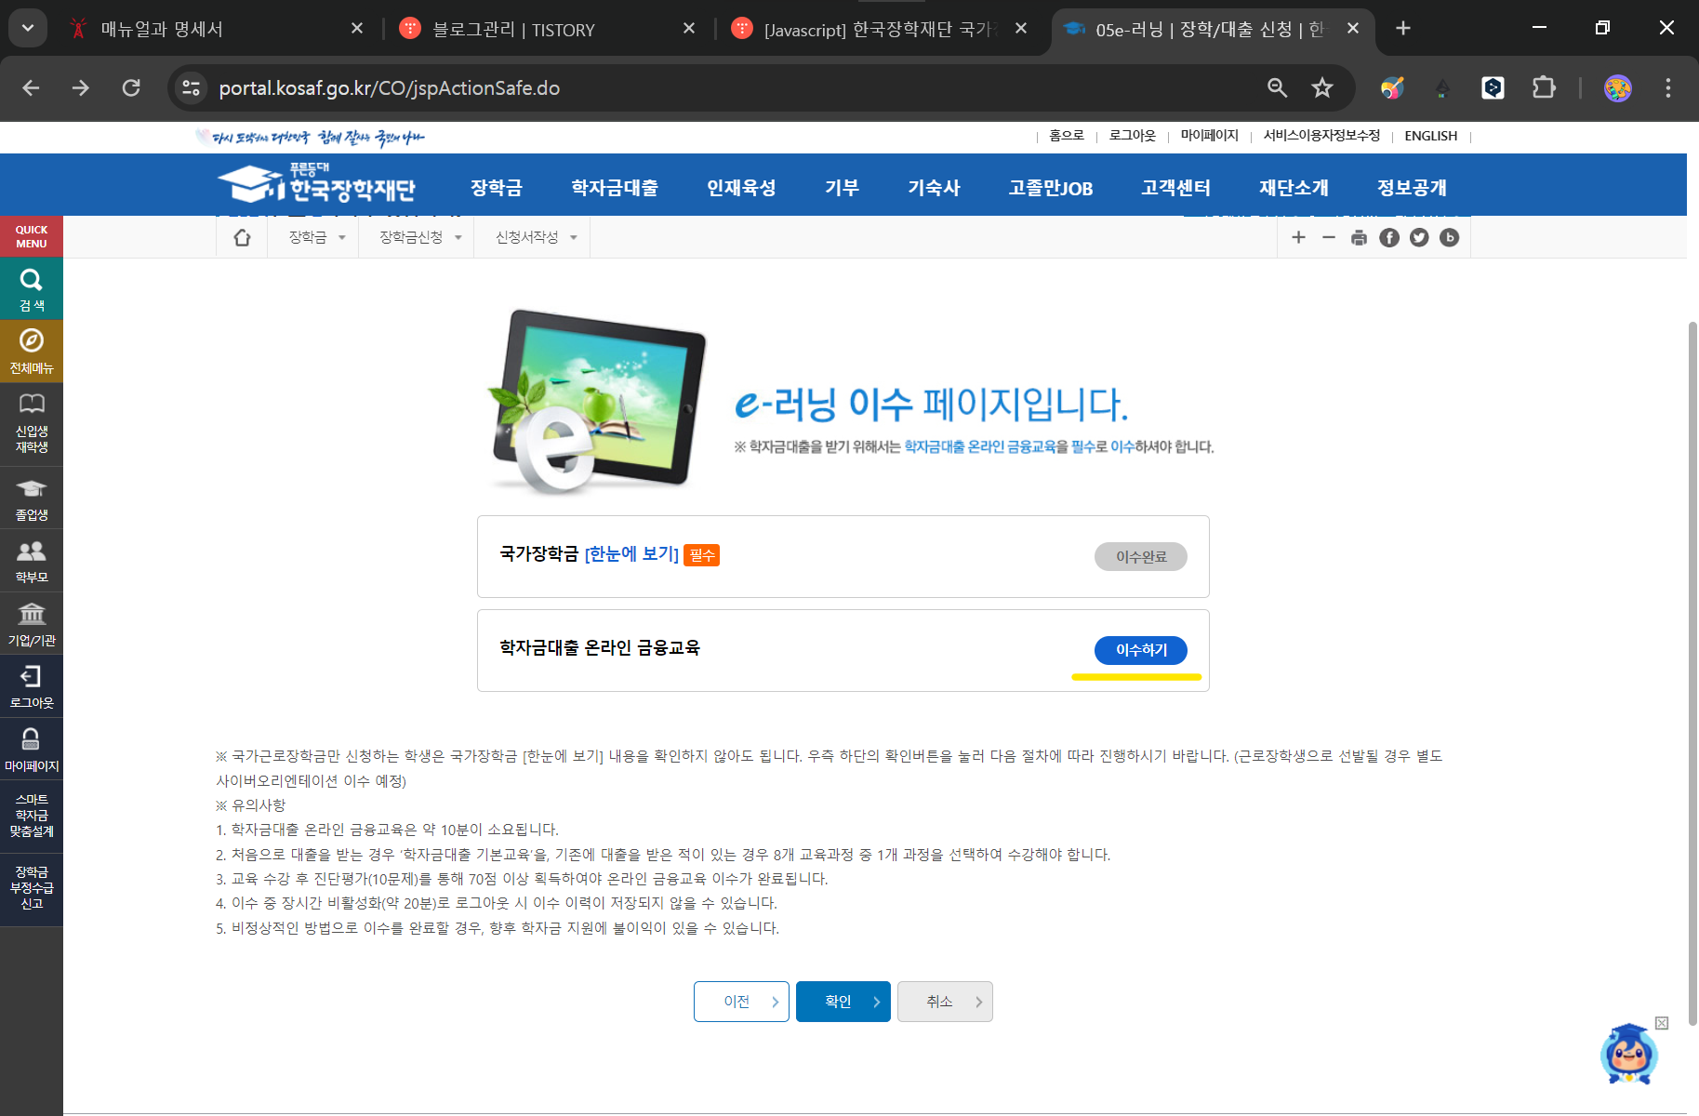The width and height of the screenshot is (1699, 1116).
Task: Open the Chrome profile avatar
Action: coord(1617,87)
